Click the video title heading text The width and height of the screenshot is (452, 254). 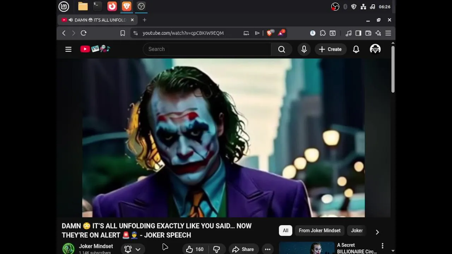(x=156, y=230)
